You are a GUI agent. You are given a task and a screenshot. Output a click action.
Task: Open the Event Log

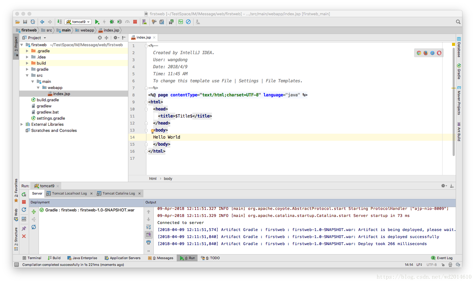pyautogui.click(x=442, y=258)
